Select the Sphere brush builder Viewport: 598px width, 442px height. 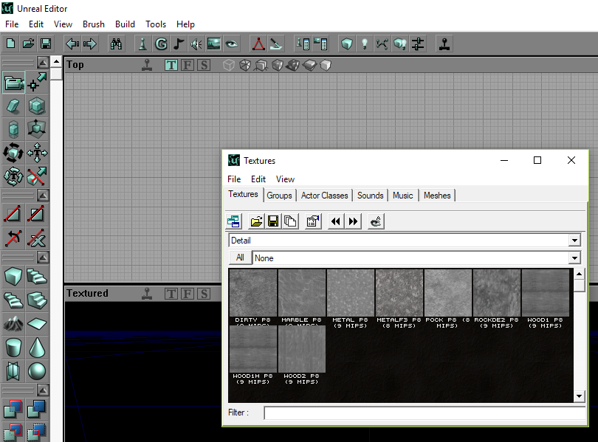pos(37,371)
